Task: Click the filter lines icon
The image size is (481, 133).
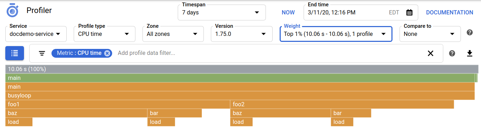Action: [42, 53]
